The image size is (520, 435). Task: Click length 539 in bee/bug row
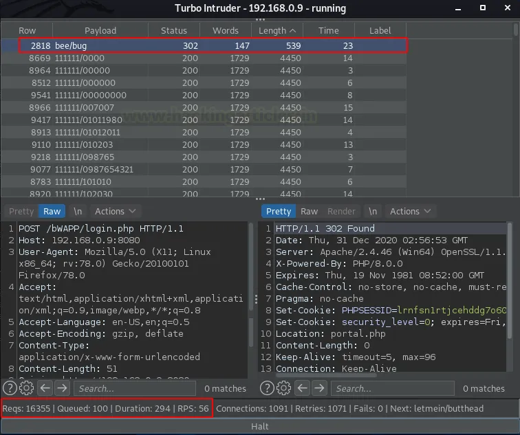point(294,46)
